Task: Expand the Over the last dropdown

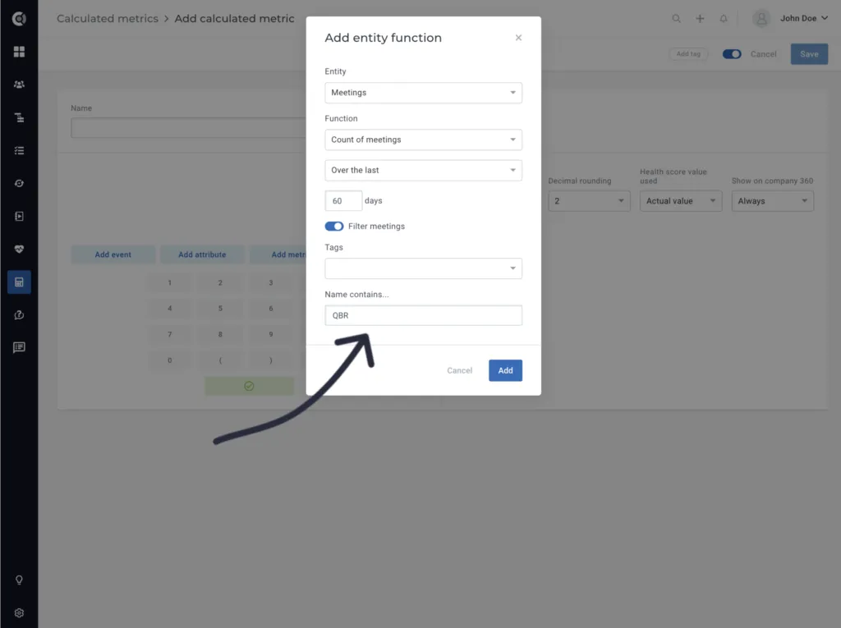Action: [x=423, y=170]
